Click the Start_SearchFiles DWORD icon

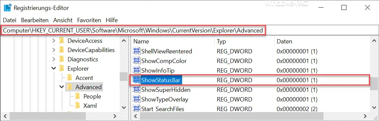[x=137, y=109]
